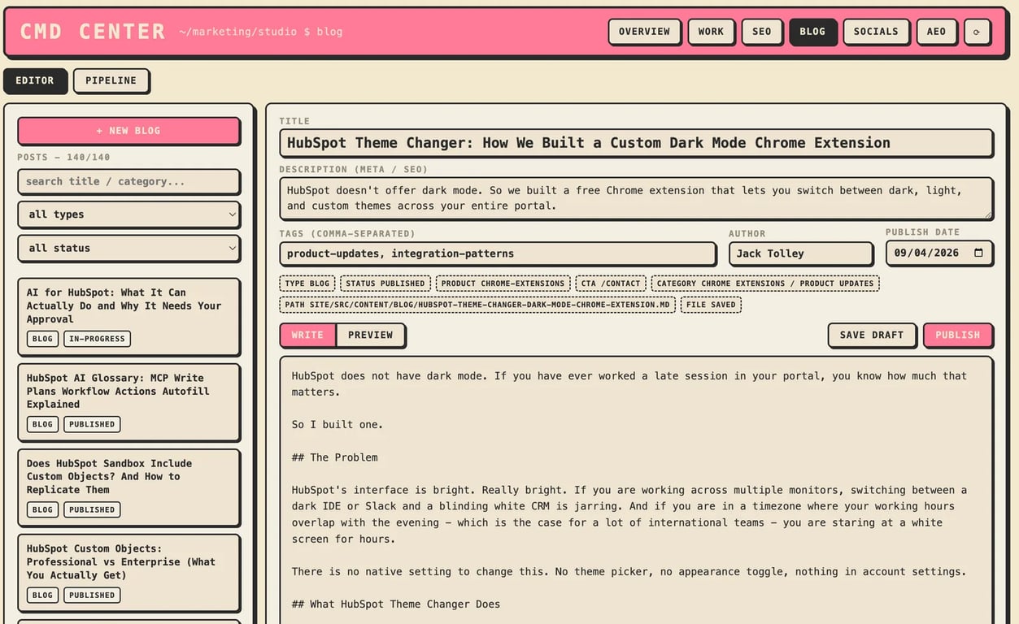Switch to Preview mode
1019x624 pixels.
click(x=370, y=335)
